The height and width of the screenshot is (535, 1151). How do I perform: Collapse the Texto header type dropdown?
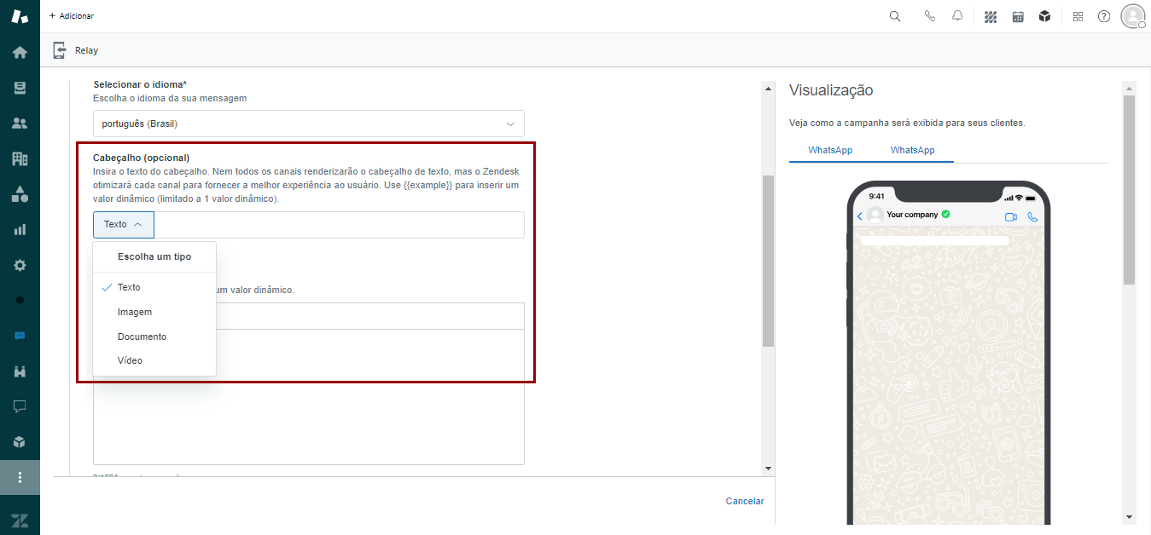pyautogui.click(x=124, y=225)
